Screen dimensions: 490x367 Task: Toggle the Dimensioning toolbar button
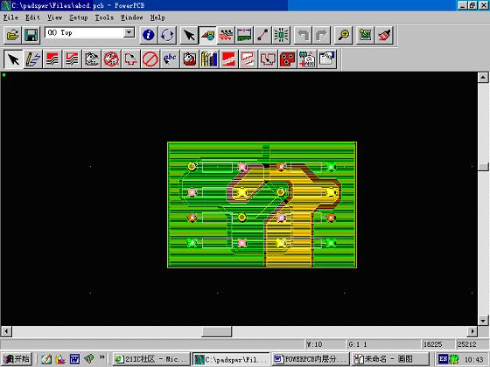(x=244, y=35)
